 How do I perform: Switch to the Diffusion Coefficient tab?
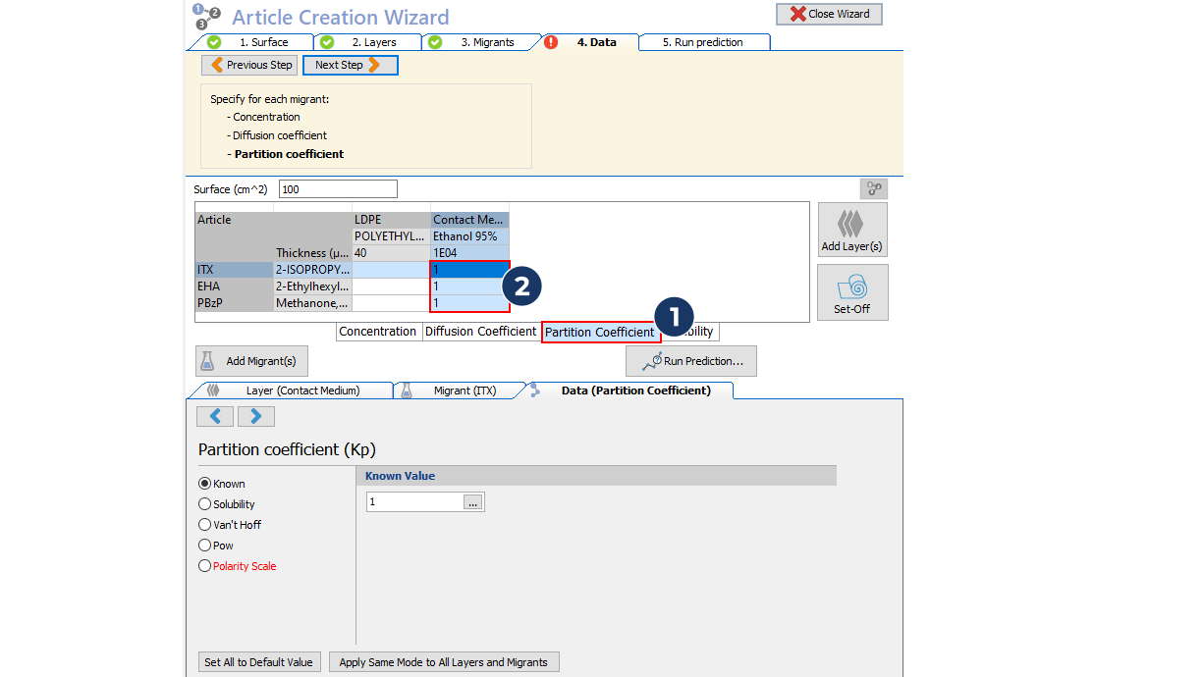tap(480, 332)
